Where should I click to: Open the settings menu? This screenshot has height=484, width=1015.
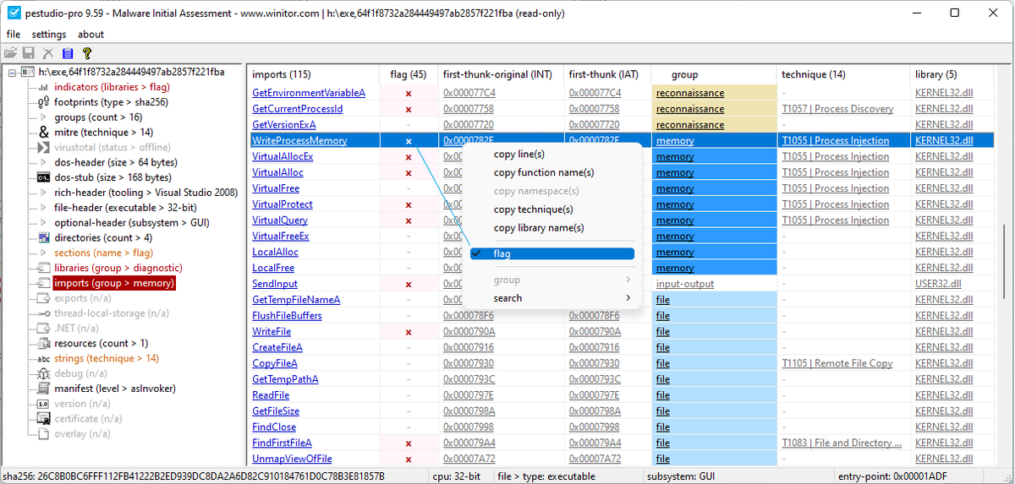click(x=49, y=35)
